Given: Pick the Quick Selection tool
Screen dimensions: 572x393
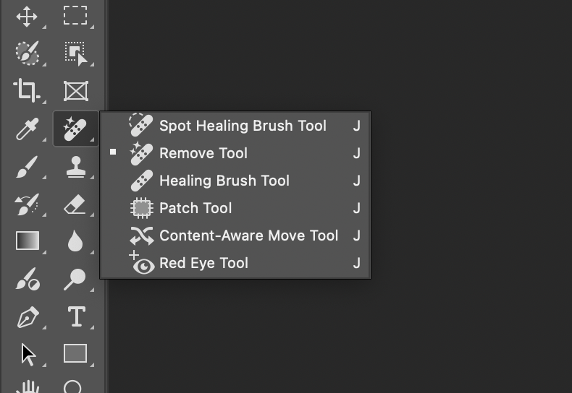Looking at the screenshot, I should pyautogui.click(x=27, y=53).
